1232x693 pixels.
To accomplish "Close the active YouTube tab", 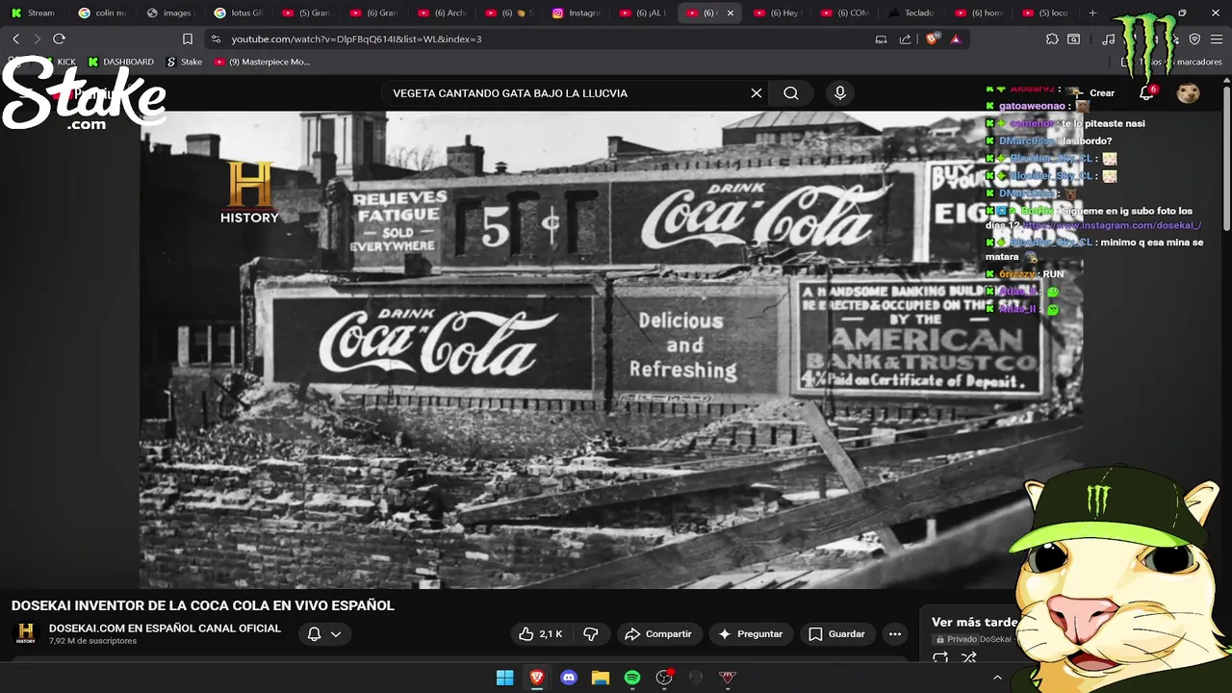I will pyautogui.click(x=730, y=13).
